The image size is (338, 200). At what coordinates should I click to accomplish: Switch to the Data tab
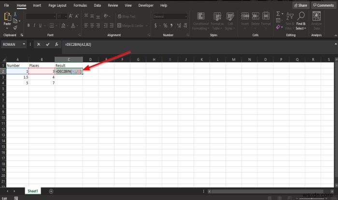[x=97, y=5]
